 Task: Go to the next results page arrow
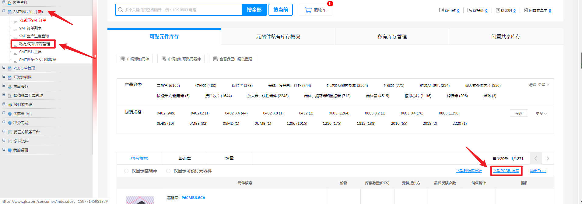[548, 158]
